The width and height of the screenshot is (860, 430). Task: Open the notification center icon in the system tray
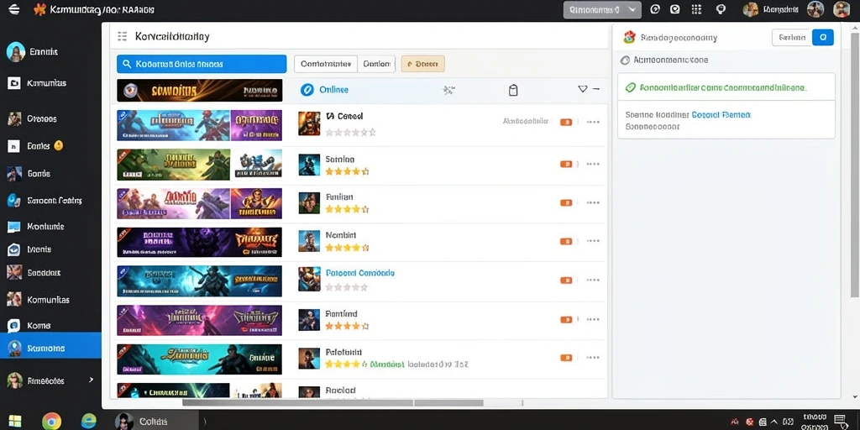(840, 422)
